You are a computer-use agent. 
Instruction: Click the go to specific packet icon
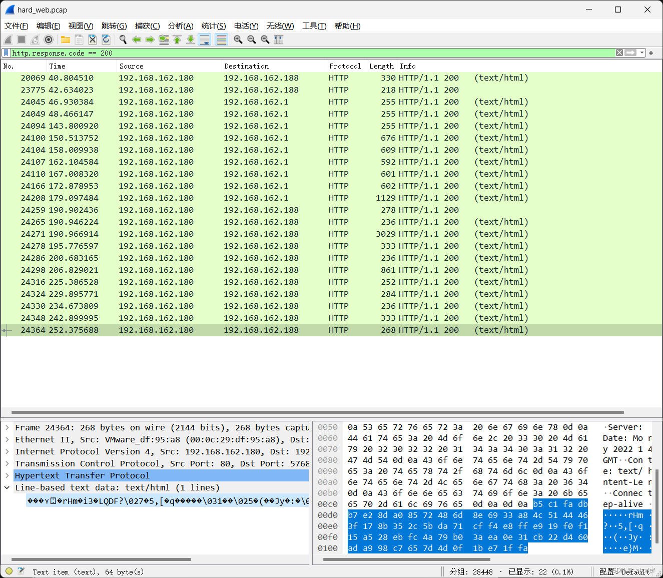(x=164, y=40)
